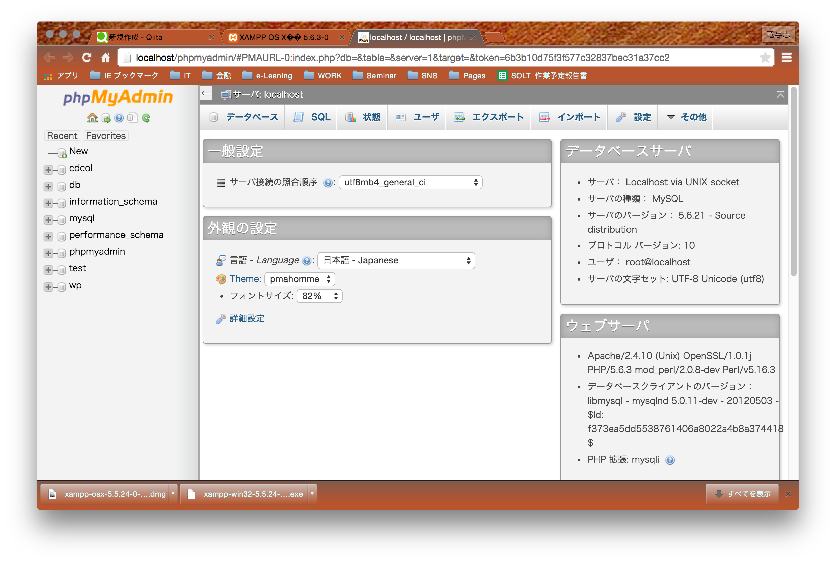This screenshot has height=563, width=836.
Task: Close the downloads bar
Action: (788, 494)
